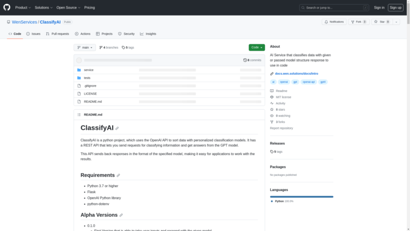Click the Python language progress bar
This screenshot has height=231, width=410.
302,197
